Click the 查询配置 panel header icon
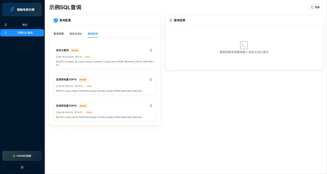 point(56,20)
